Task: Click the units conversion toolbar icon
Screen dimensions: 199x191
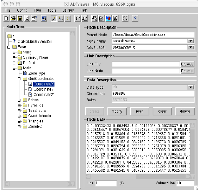Action: pos(125,19)
